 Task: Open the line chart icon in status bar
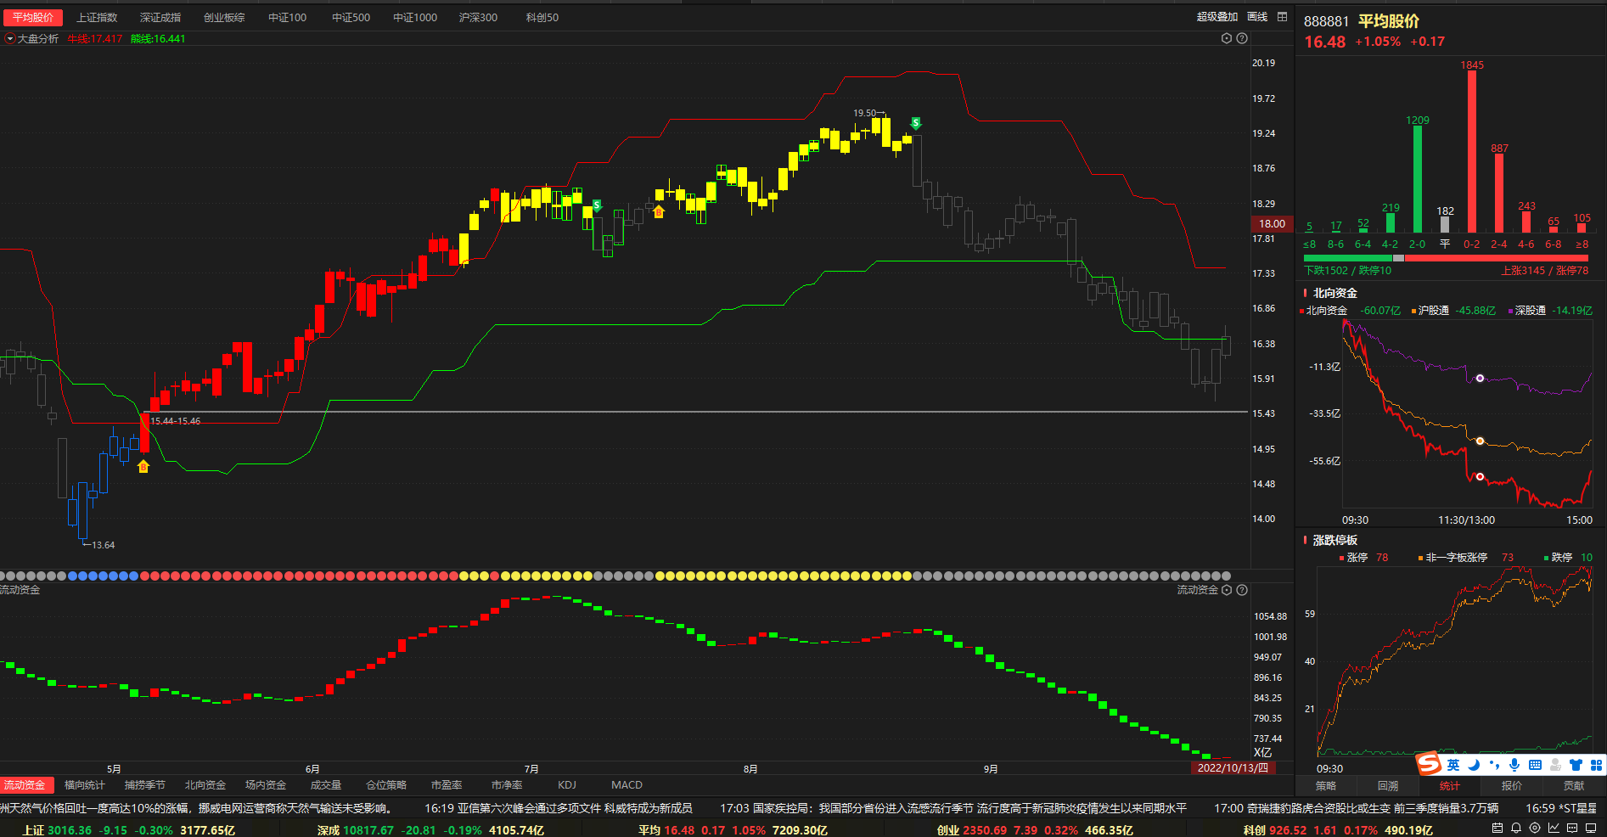[1554, 828]
